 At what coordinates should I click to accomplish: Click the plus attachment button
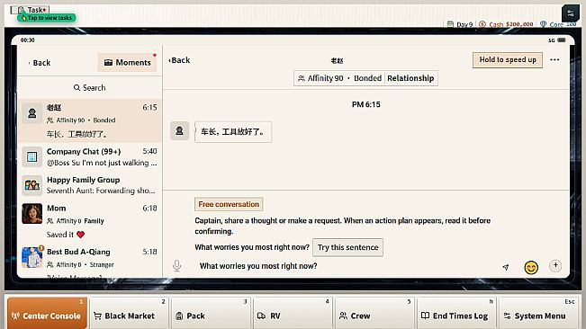(x=555, y=265)
